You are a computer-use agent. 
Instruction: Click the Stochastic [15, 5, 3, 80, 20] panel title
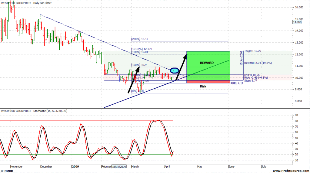[34, 111]
